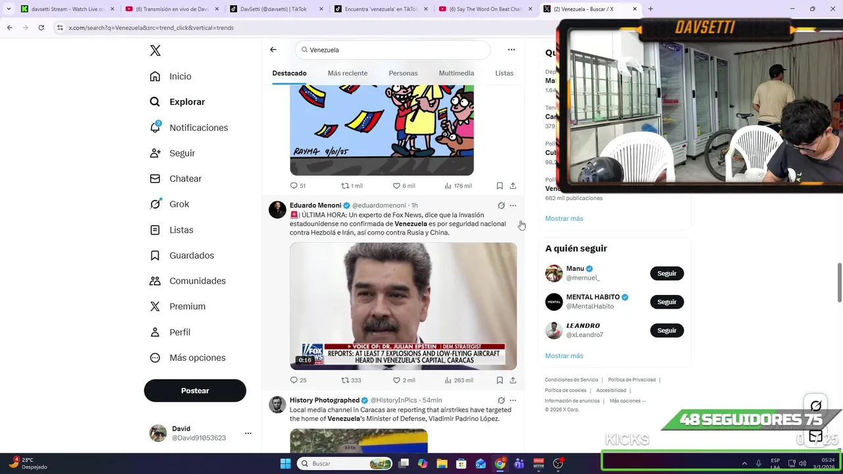Viewport: 843px width, 474px height.
Task: Switch to Multimedia tab
Action: pos(456,73)
